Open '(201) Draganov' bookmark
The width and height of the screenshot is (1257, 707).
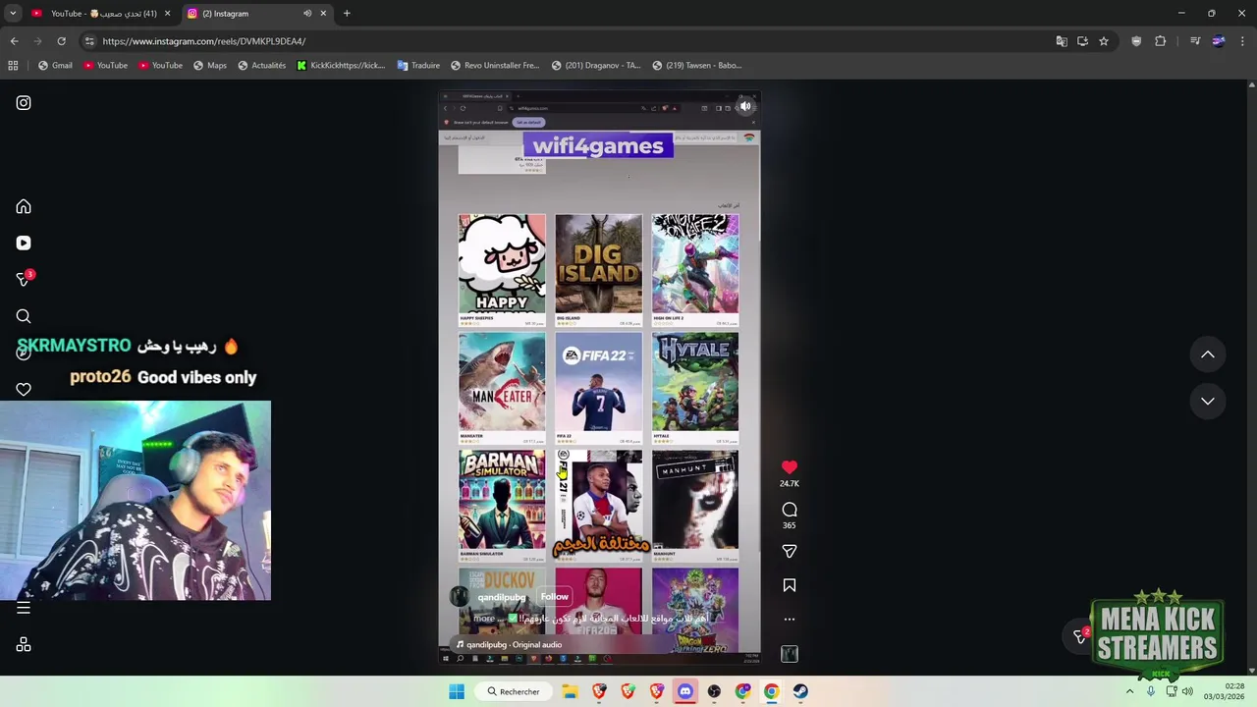(x=596, y=66)
